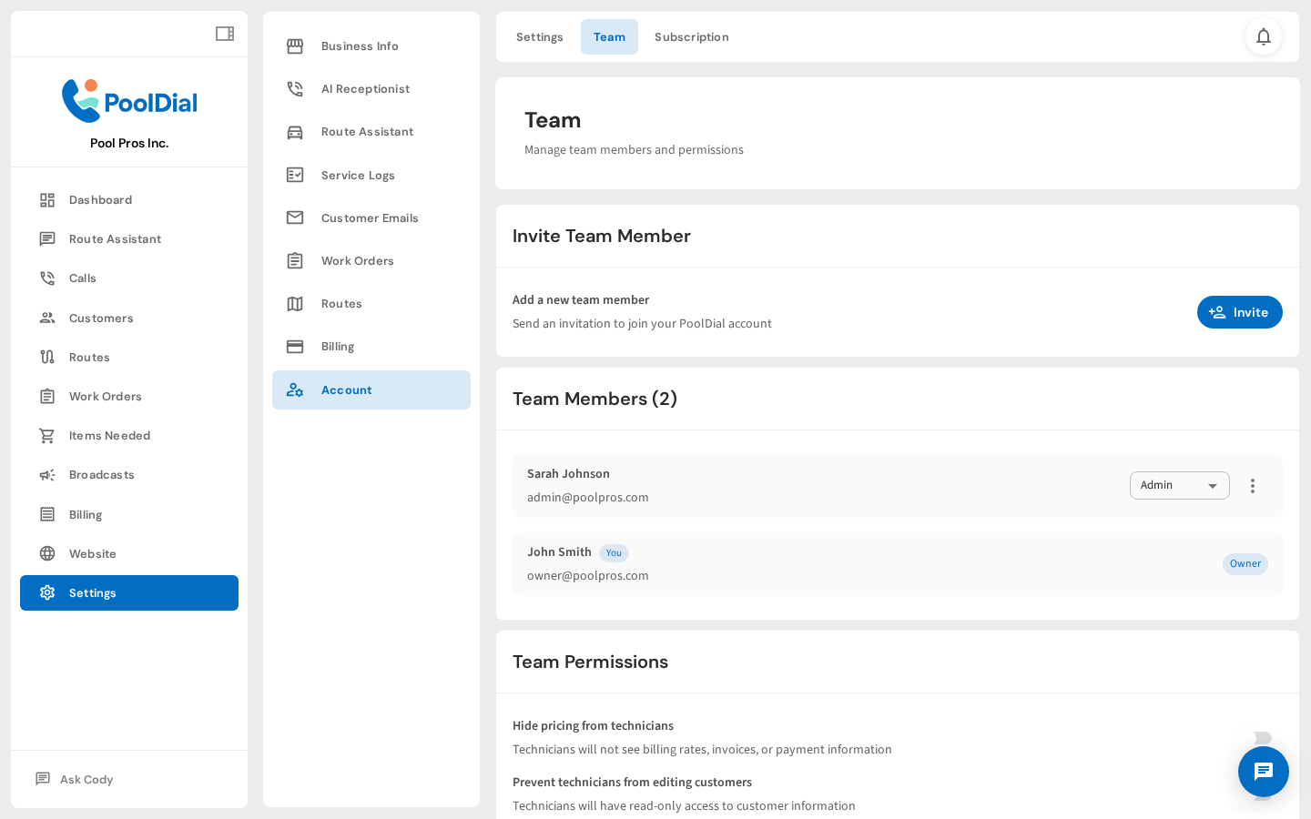Open the Billing settings section
The height and width of the screenshot is (819, 1311).
(338, 346)
